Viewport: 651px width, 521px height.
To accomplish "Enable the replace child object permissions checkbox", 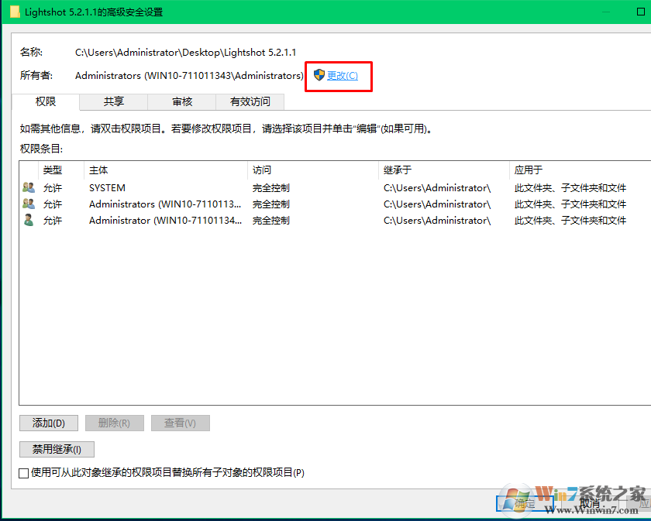I will coord(24,472).
